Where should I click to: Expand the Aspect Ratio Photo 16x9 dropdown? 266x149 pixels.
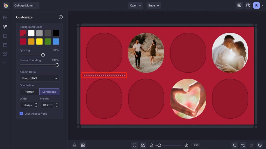39,78
